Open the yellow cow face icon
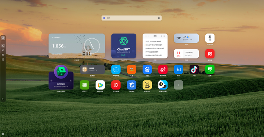This screenshot has width=264, height=137. click(x=147, y=85)
